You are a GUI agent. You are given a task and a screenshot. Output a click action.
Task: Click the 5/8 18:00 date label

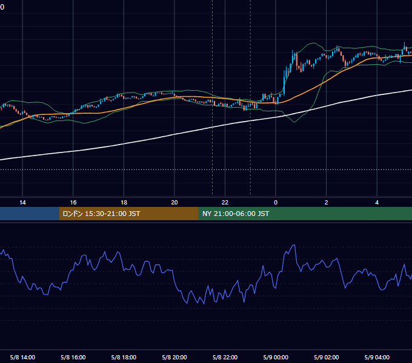(x=124, y=357)
